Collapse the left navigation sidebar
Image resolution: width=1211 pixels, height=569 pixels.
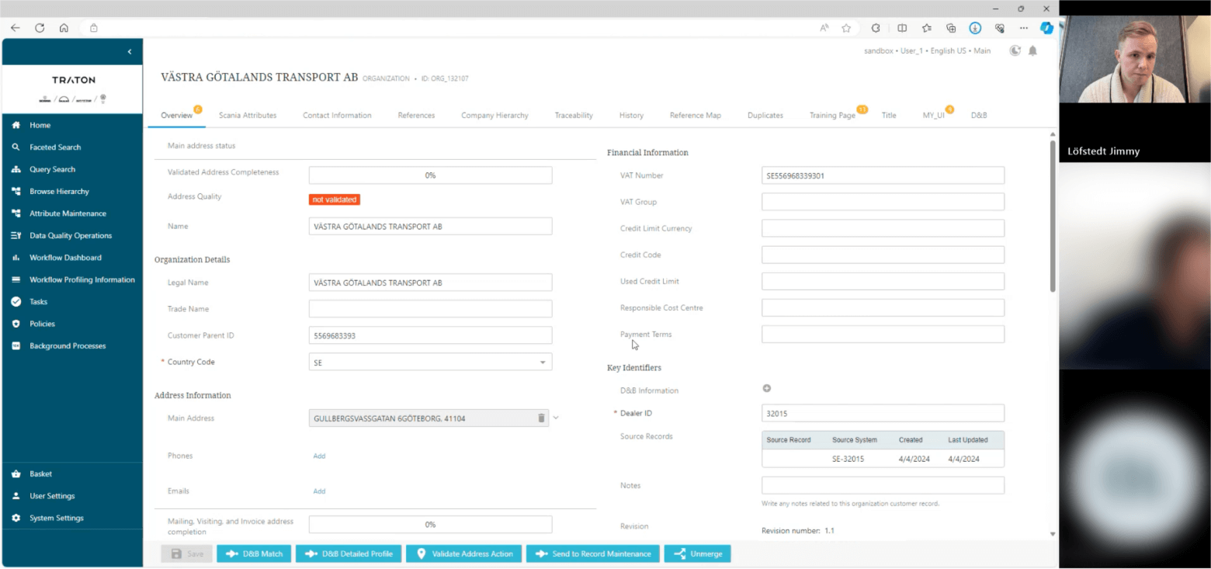(130, 52)
